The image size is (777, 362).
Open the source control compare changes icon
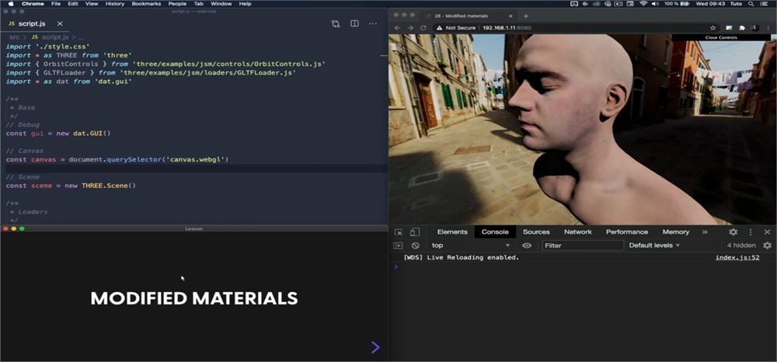tap(336, 24)
